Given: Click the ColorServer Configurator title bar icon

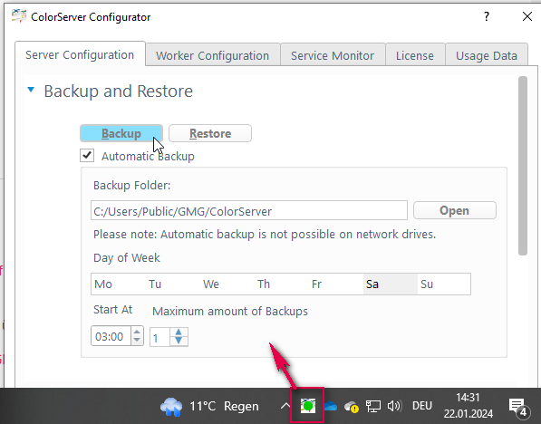Looking at the screenshot, I should [19, 16].
